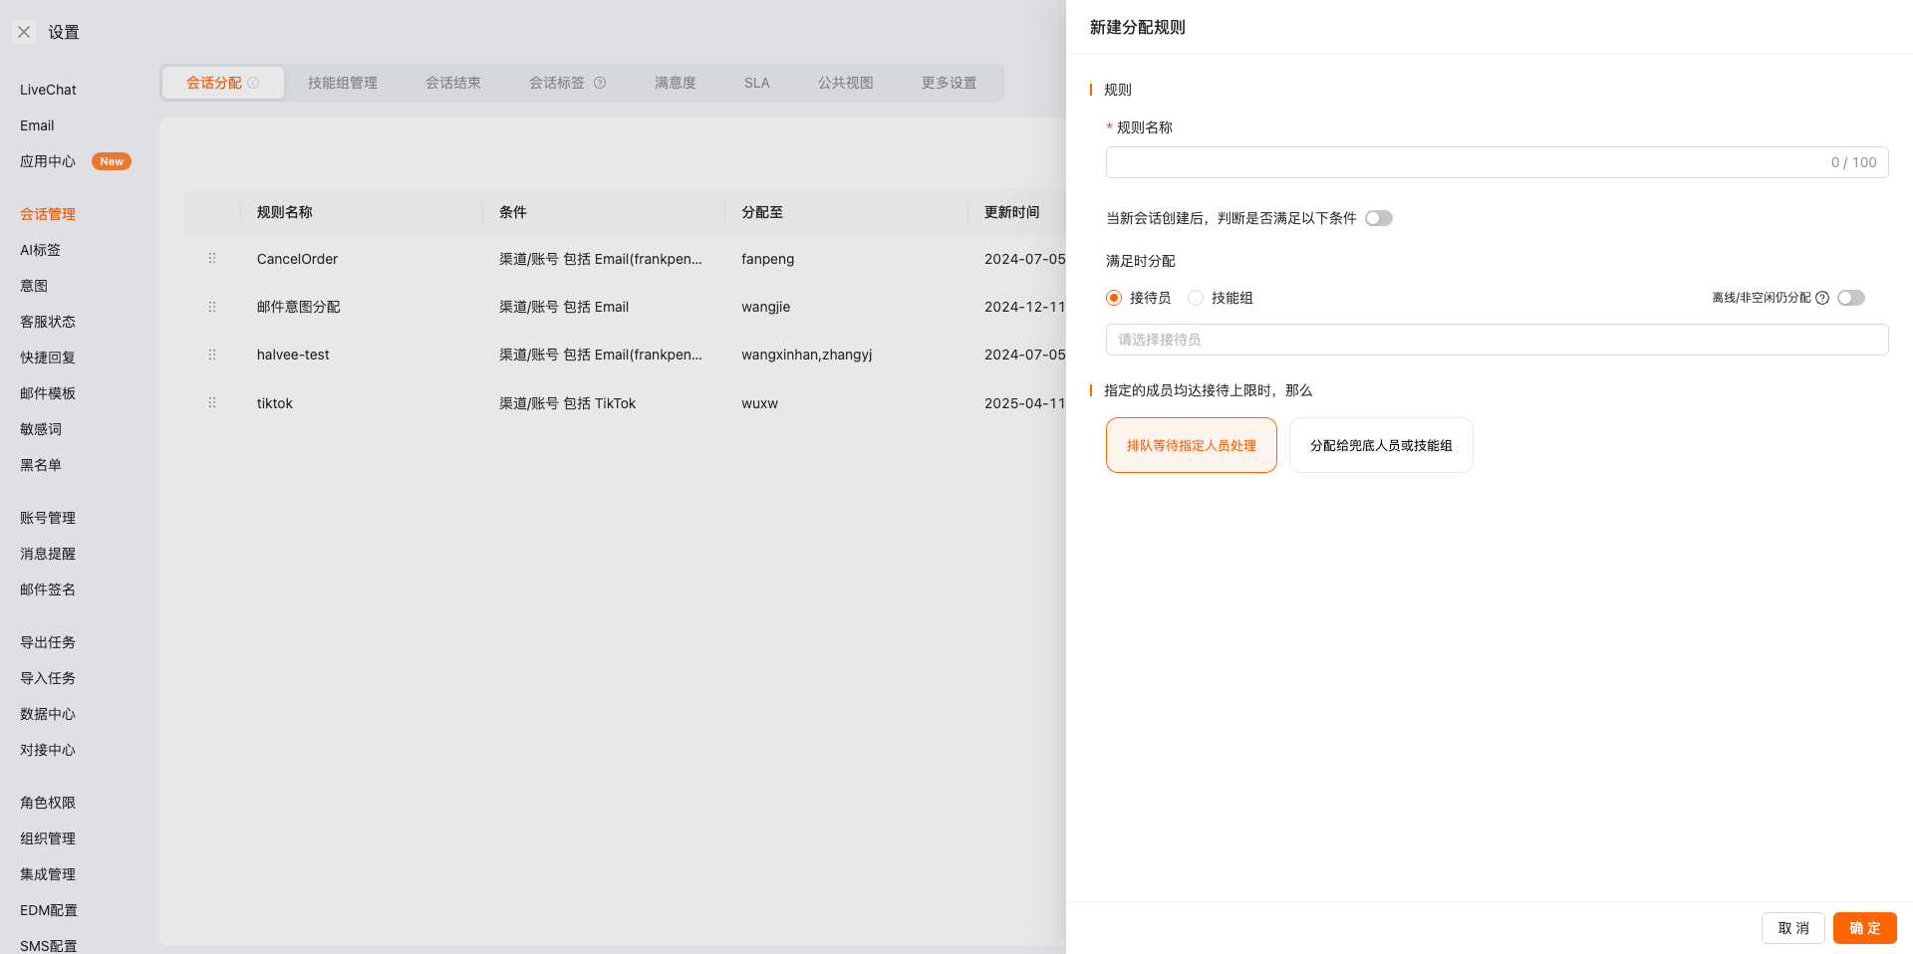
Task: Click drag handle for 邮件意图分配 rule
Action: click(212, 307)
